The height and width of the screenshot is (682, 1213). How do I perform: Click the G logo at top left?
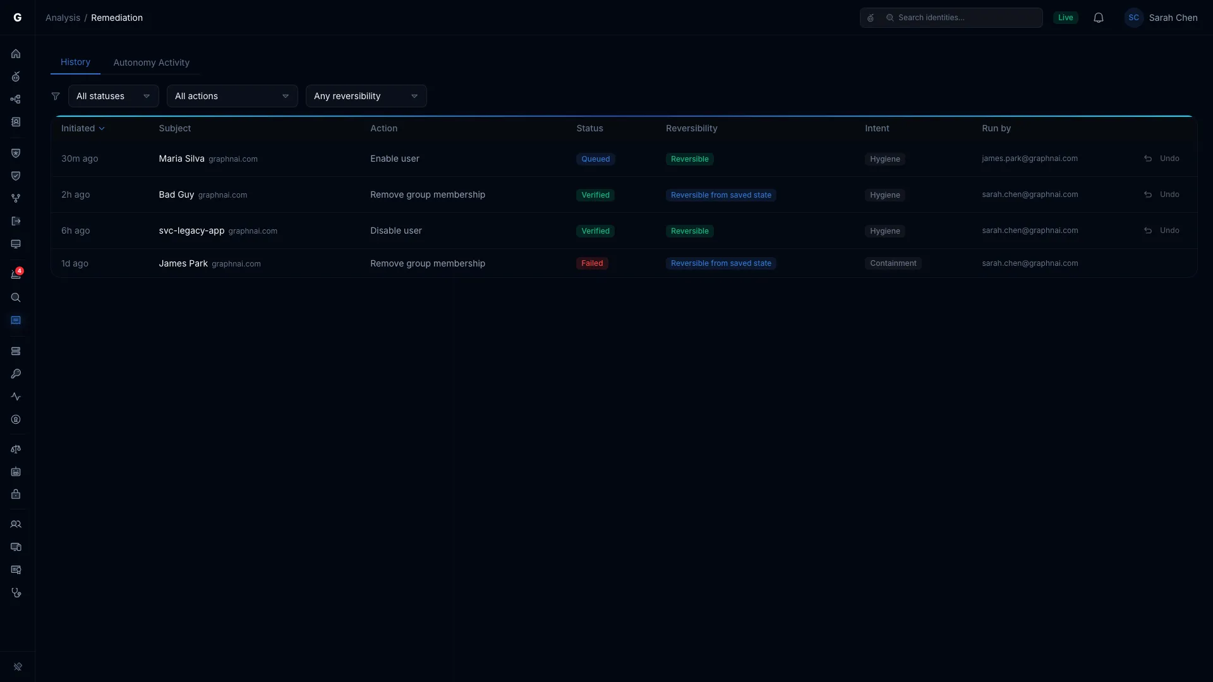[18, 18]
